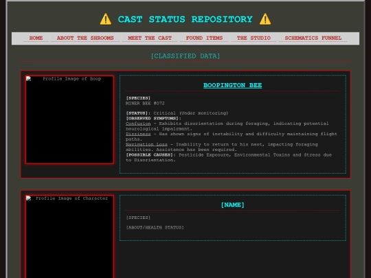371x278 pixels.
Task: Click the [NAME] placeholder heading
Action: (233, 205)
